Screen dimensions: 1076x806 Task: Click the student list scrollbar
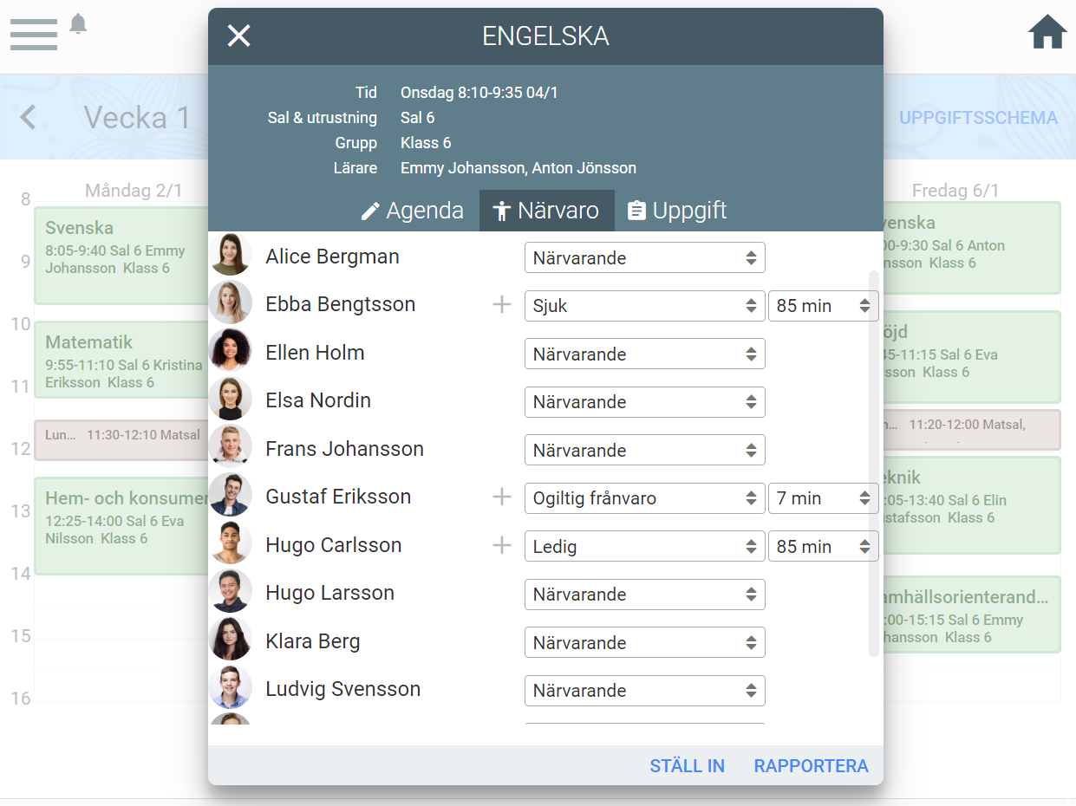pos(873,464)
